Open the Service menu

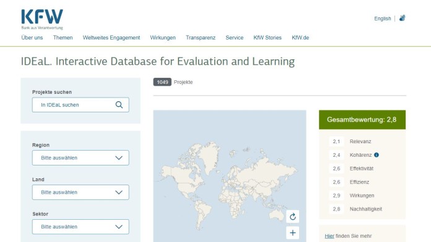(x=235, y=38)
